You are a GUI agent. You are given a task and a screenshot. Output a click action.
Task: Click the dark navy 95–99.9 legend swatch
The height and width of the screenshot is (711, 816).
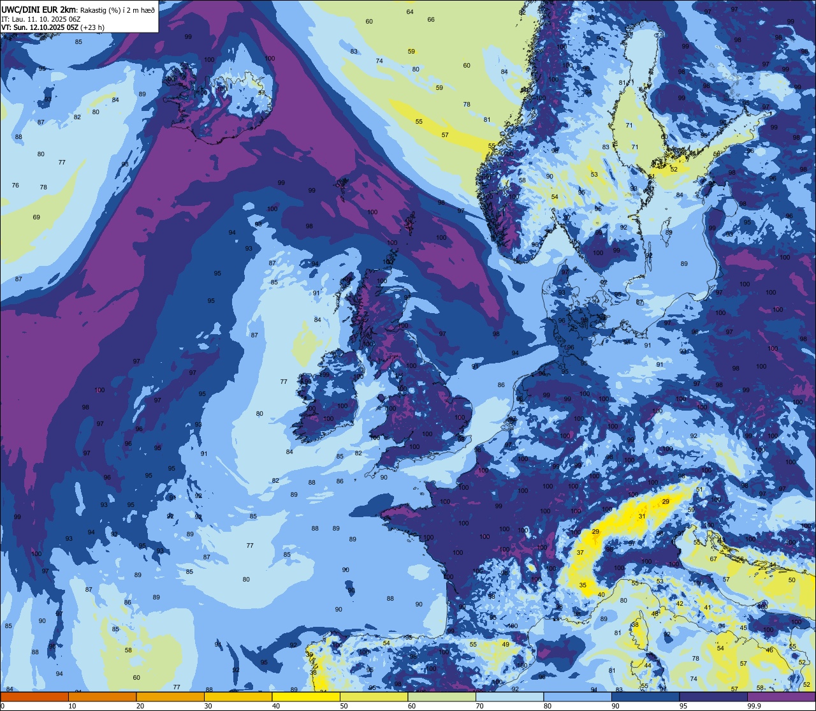pyautogui.click(x=713, y=697)
